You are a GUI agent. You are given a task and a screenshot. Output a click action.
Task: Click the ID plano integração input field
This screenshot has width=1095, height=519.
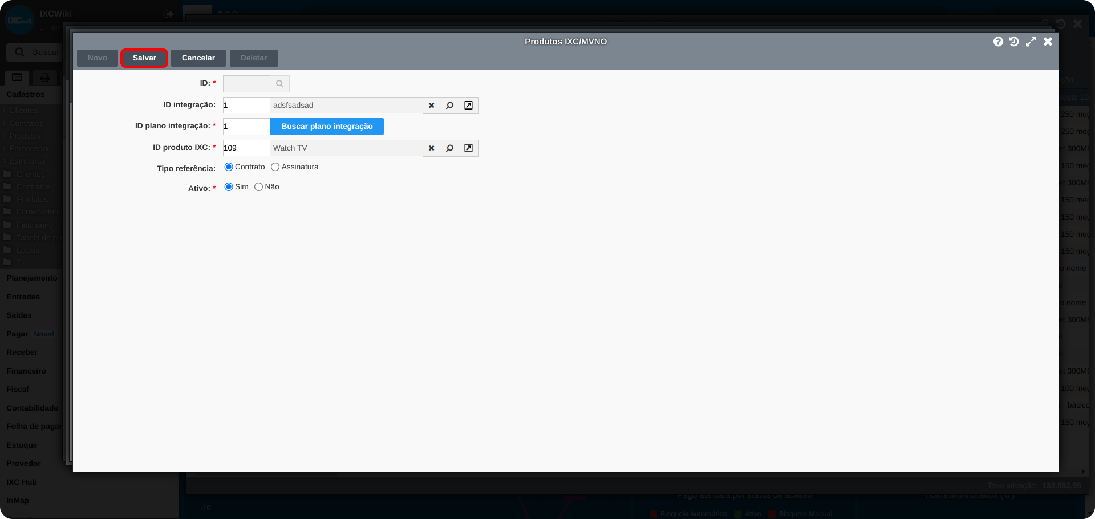246,127
